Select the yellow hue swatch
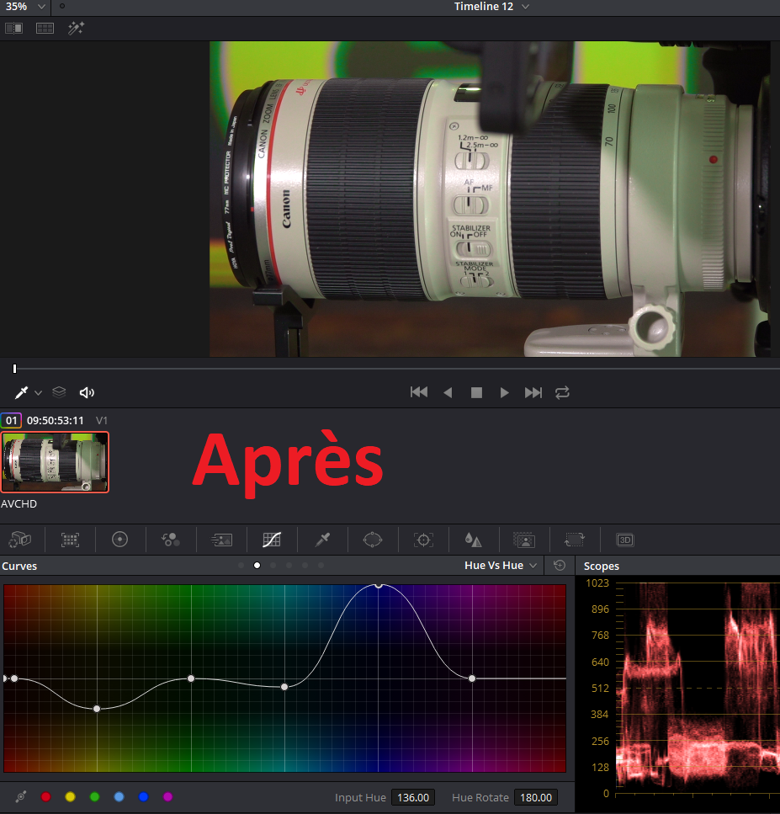Image resolution: width=780 pixels, height=814 pixels. click(x=70, y=796)
